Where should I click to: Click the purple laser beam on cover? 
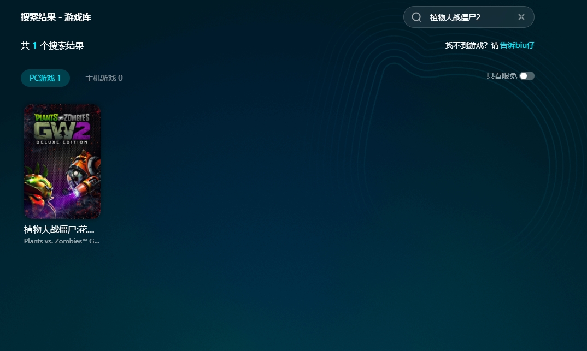(66, 202)
